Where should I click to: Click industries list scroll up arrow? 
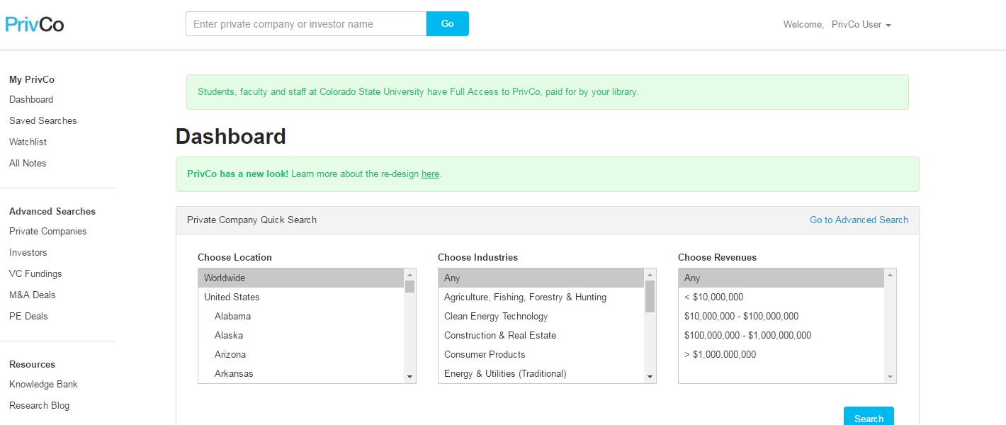point(650,274)
